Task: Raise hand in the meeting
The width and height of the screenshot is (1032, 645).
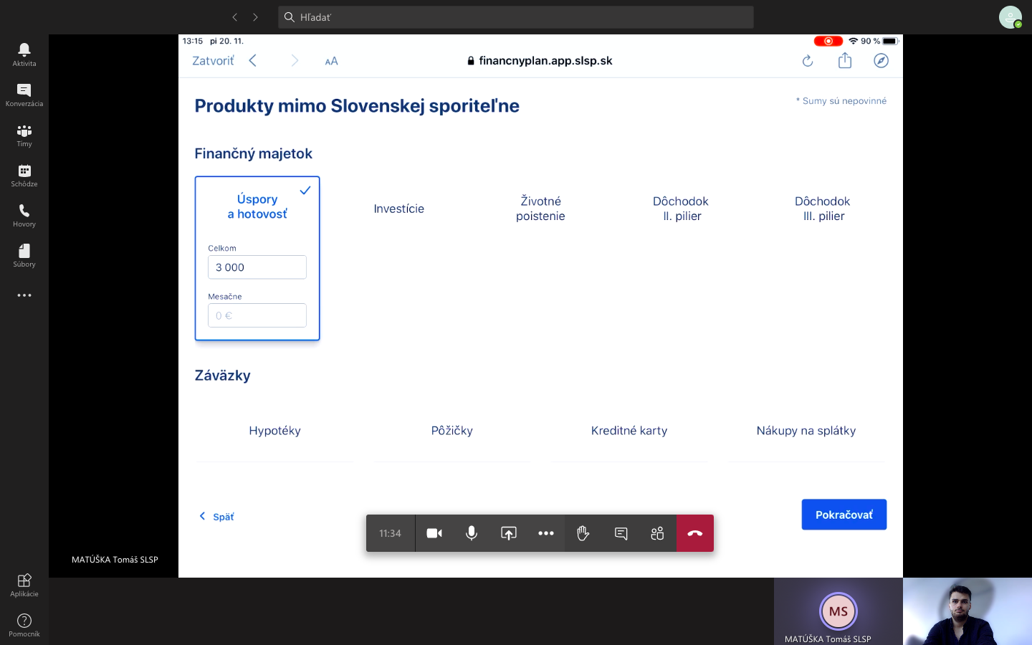Action: [583, 533]
